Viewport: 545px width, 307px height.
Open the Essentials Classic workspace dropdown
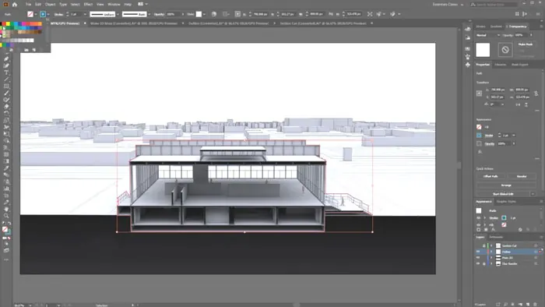click(448, 5)
